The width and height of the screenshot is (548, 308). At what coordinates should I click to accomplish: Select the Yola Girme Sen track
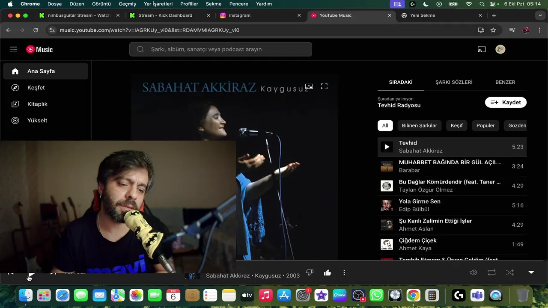(x=452, y=205)
